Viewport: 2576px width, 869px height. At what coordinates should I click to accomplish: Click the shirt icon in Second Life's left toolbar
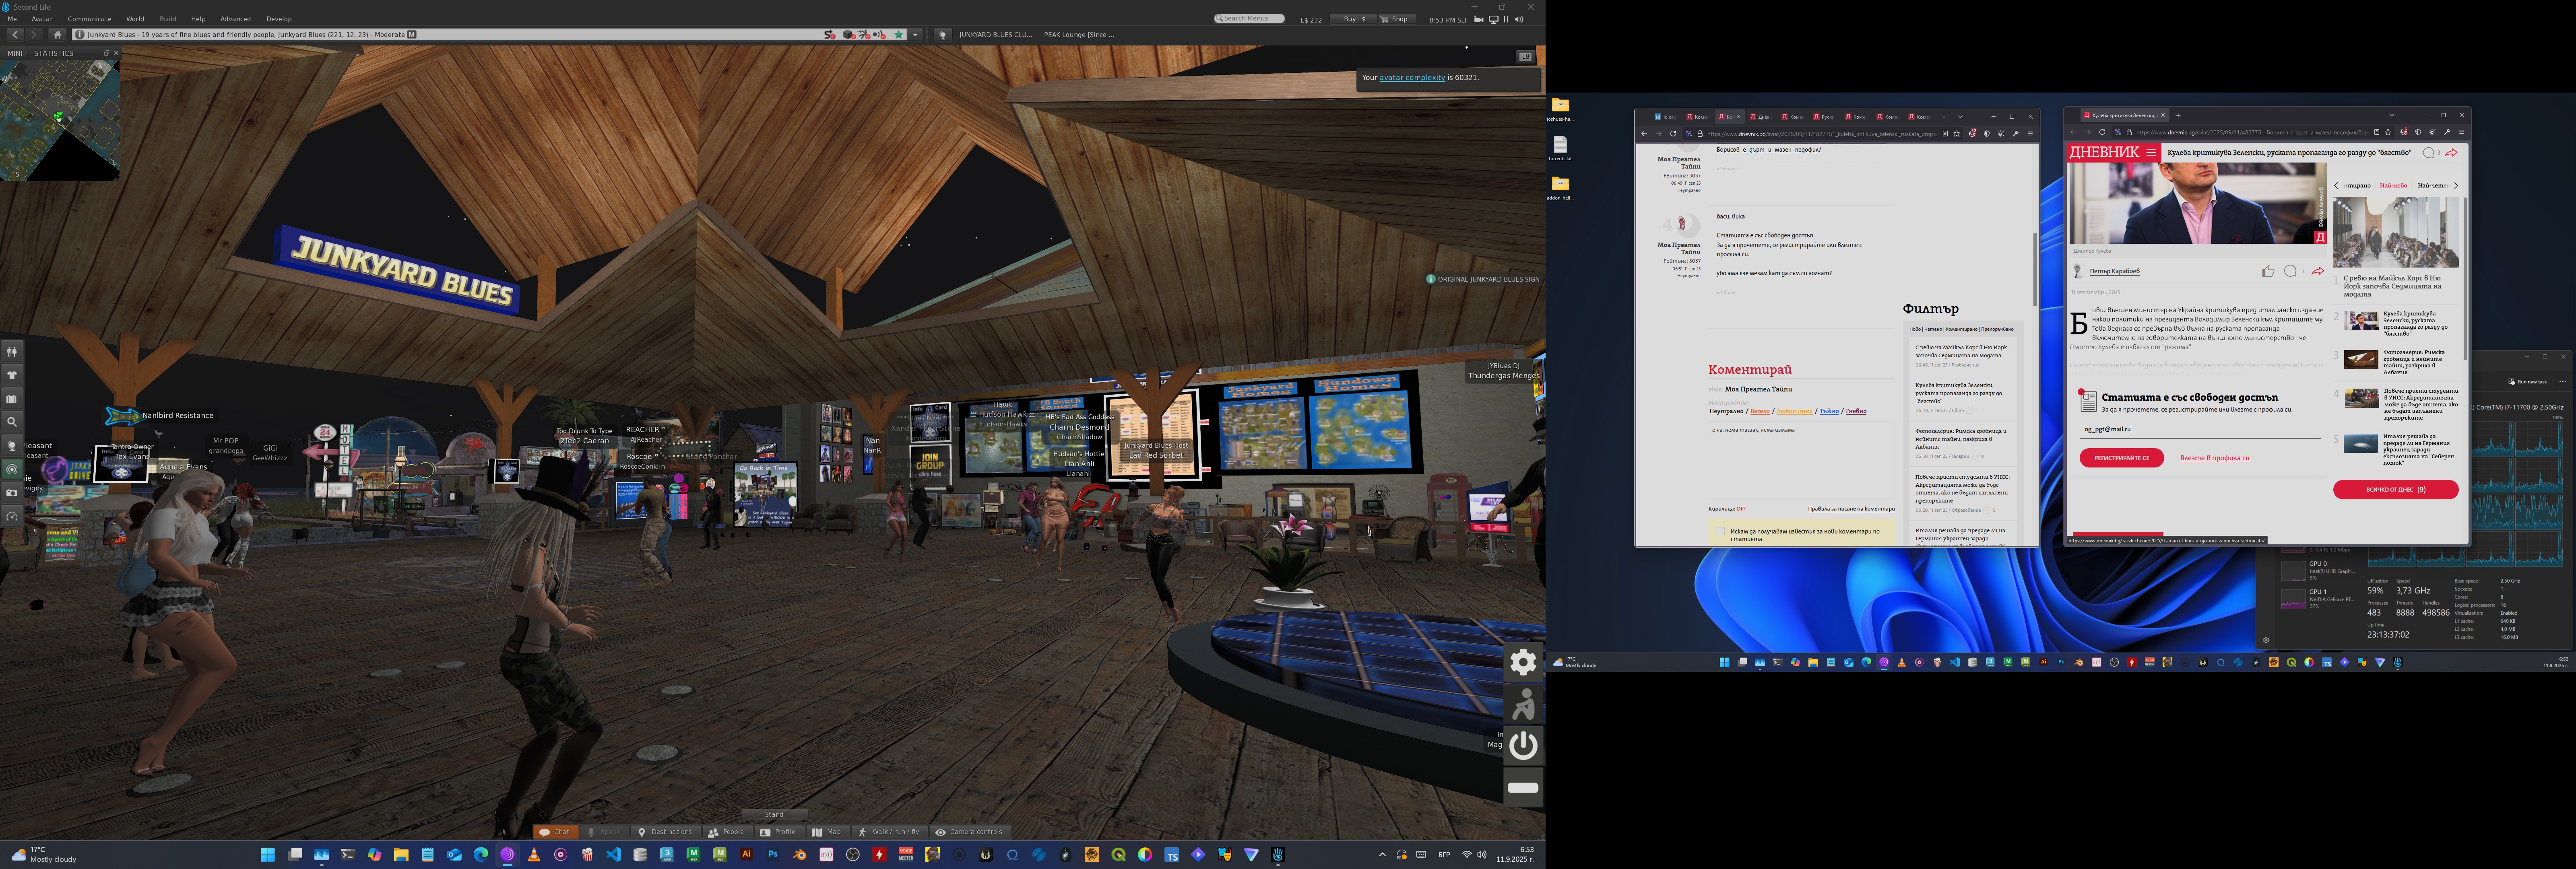click(12, 375)
